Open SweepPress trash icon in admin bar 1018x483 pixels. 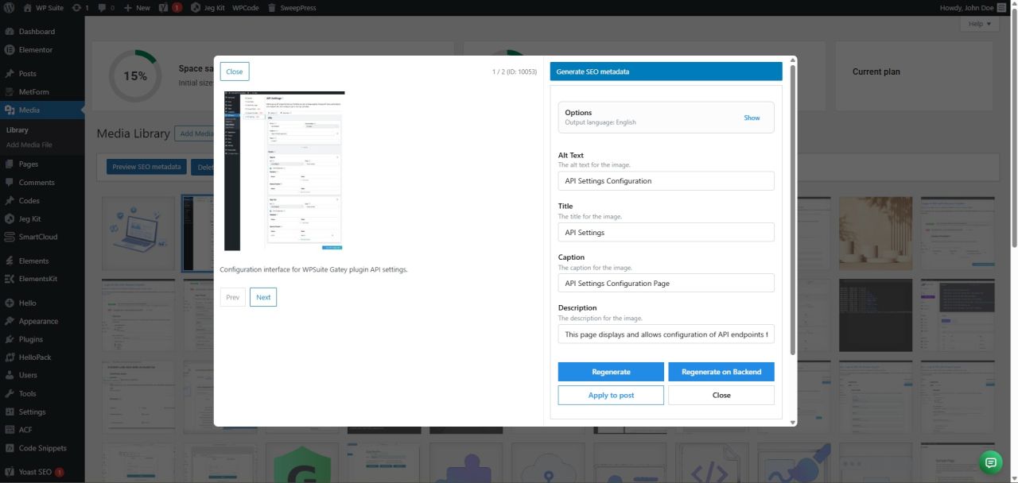pyautogui.click(x=272, y=7)
